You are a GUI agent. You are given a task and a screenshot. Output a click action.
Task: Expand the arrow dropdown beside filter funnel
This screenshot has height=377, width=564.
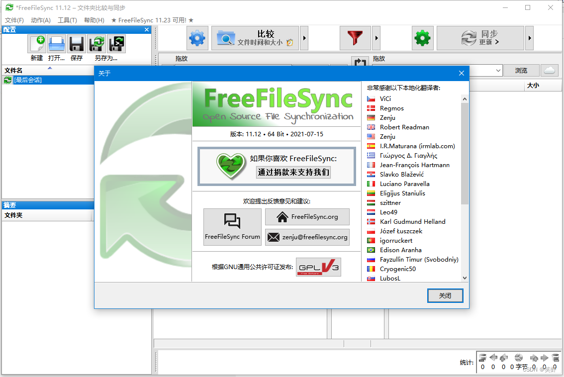[376, 38]
